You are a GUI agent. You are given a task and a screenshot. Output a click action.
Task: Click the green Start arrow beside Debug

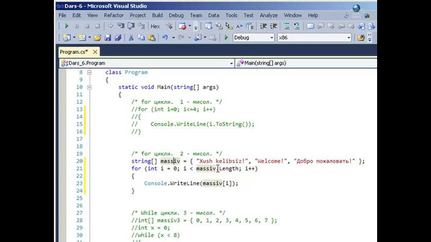(x=226, y=38)
